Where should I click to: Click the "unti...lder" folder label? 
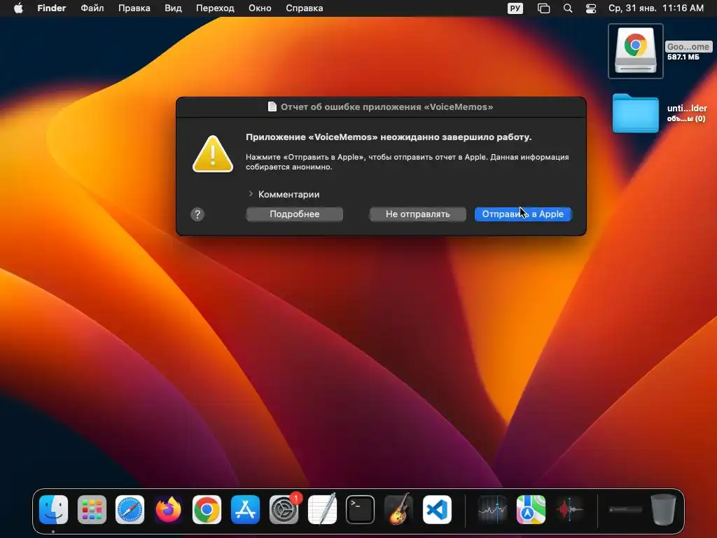(687, 109)
